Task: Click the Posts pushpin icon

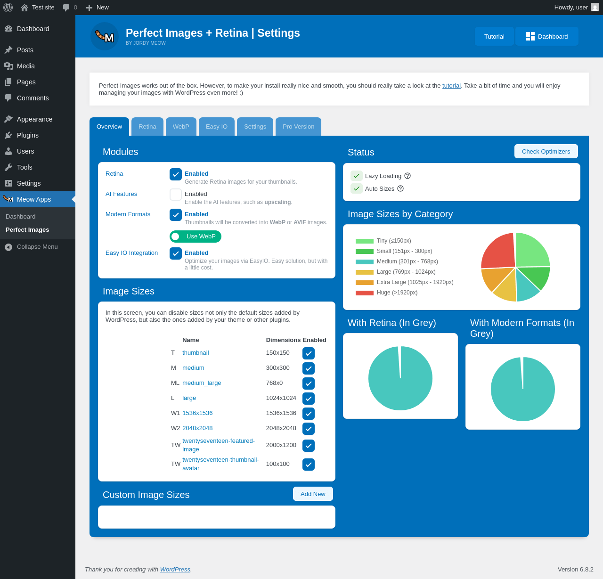Action: click(x=8, y=50)
